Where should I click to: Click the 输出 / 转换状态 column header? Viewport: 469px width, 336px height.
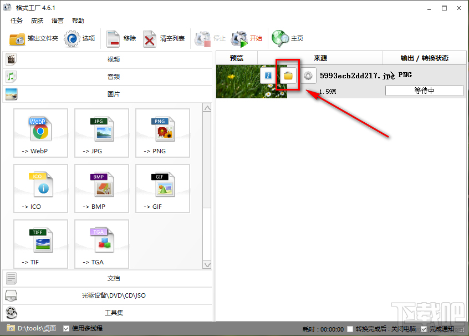tap(425, 58)
